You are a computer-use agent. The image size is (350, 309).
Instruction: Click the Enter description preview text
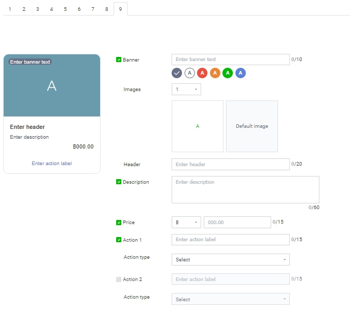29,137
